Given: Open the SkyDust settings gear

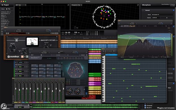Looking at the screenshot, I should 87,55.
